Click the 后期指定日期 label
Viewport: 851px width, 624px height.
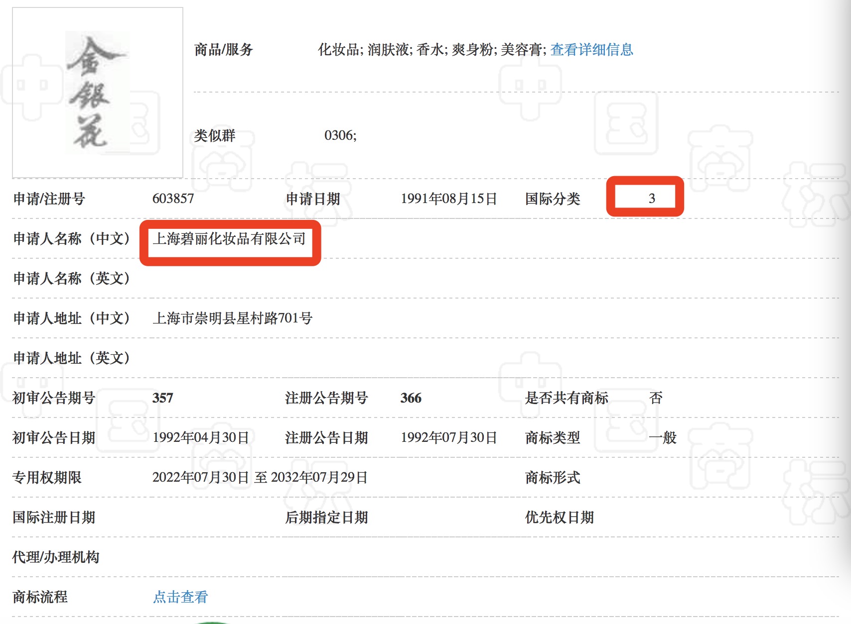click(326, 517)
